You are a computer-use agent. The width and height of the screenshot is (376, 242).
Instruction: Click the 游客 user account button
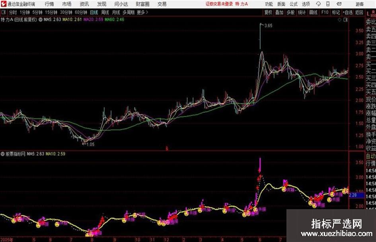coord(359,4)
